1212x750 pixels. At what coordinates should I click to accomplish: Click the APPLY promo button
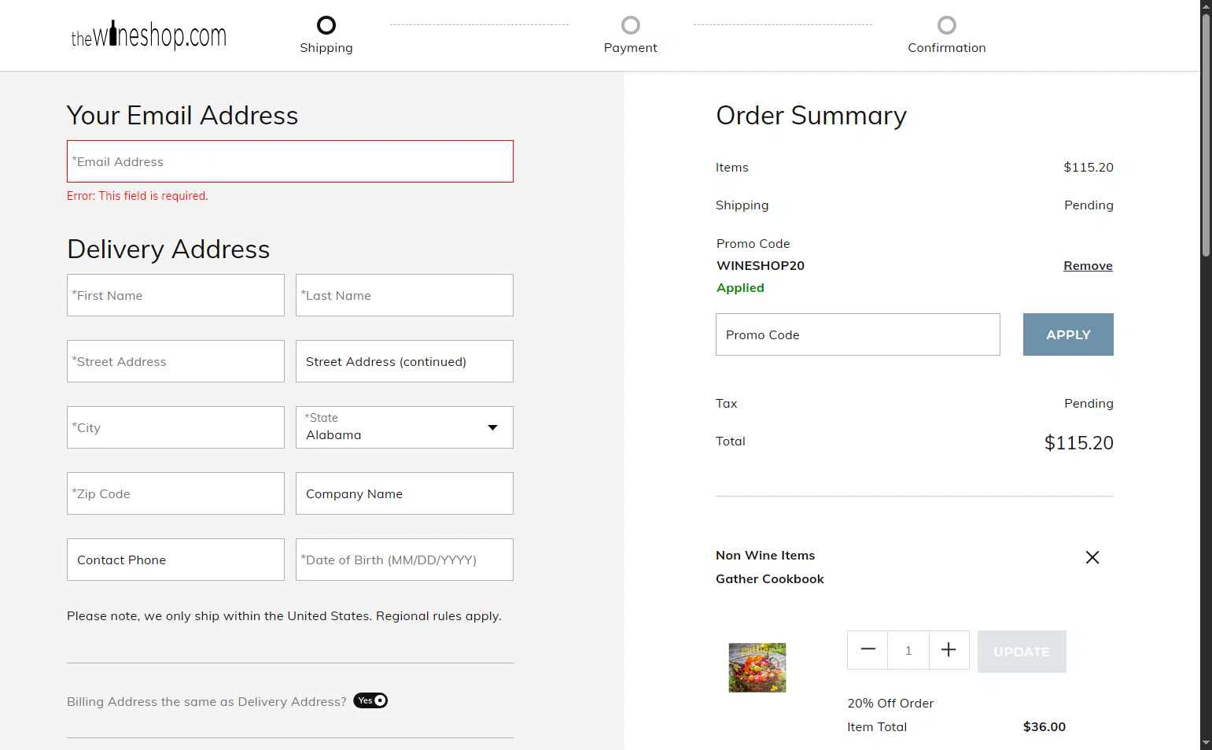pyautogui.click(x=1068, y=334)
